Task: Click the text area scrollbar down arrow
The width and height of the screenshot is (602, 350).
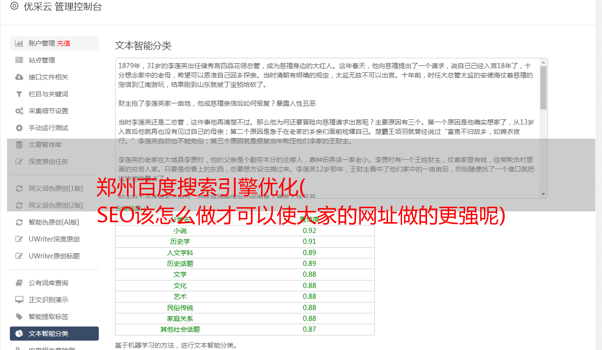Action: click(x=543, y=194)
